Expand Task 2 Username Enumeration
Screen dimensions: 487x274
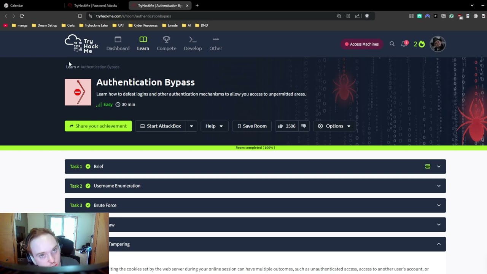[x=255, y=186]
